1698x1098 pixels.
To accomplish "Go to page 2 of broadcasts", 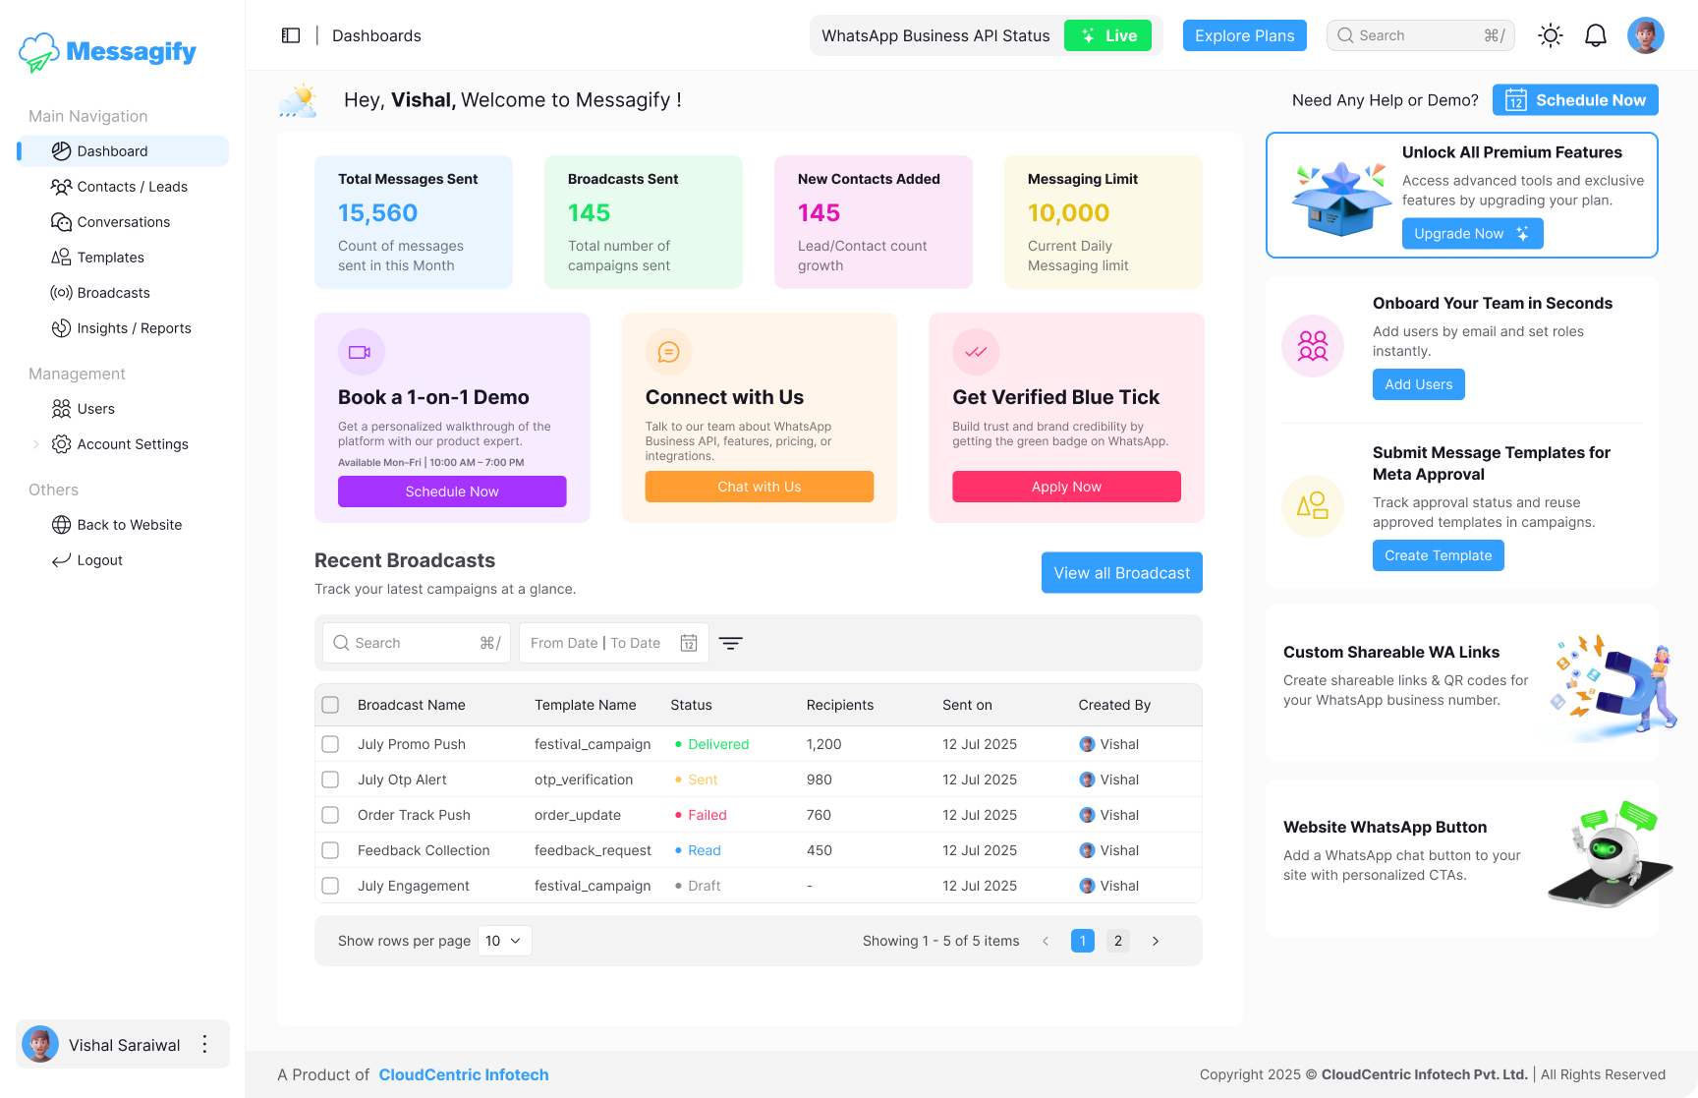I will 1117,940.
